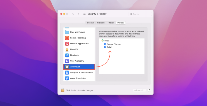207x106 pixels.
Task: Click the Google Chrome label
Action: tap(114, 44)
